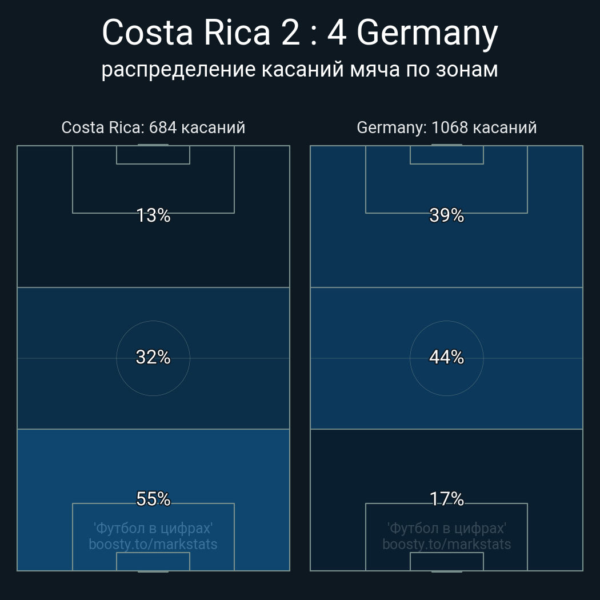The image size is (600, 600).
Task: Click the top six-yard box on Costa Rica pitch
Action: (x=153, y=155)
